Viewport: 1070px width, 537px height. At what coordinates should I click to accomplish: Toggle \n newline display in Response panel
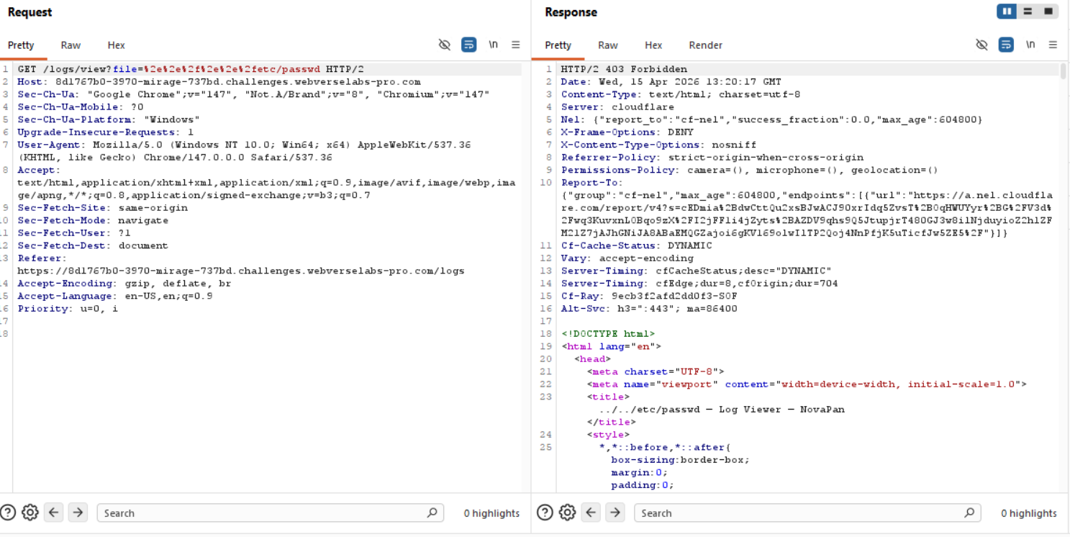(1030, 45)
